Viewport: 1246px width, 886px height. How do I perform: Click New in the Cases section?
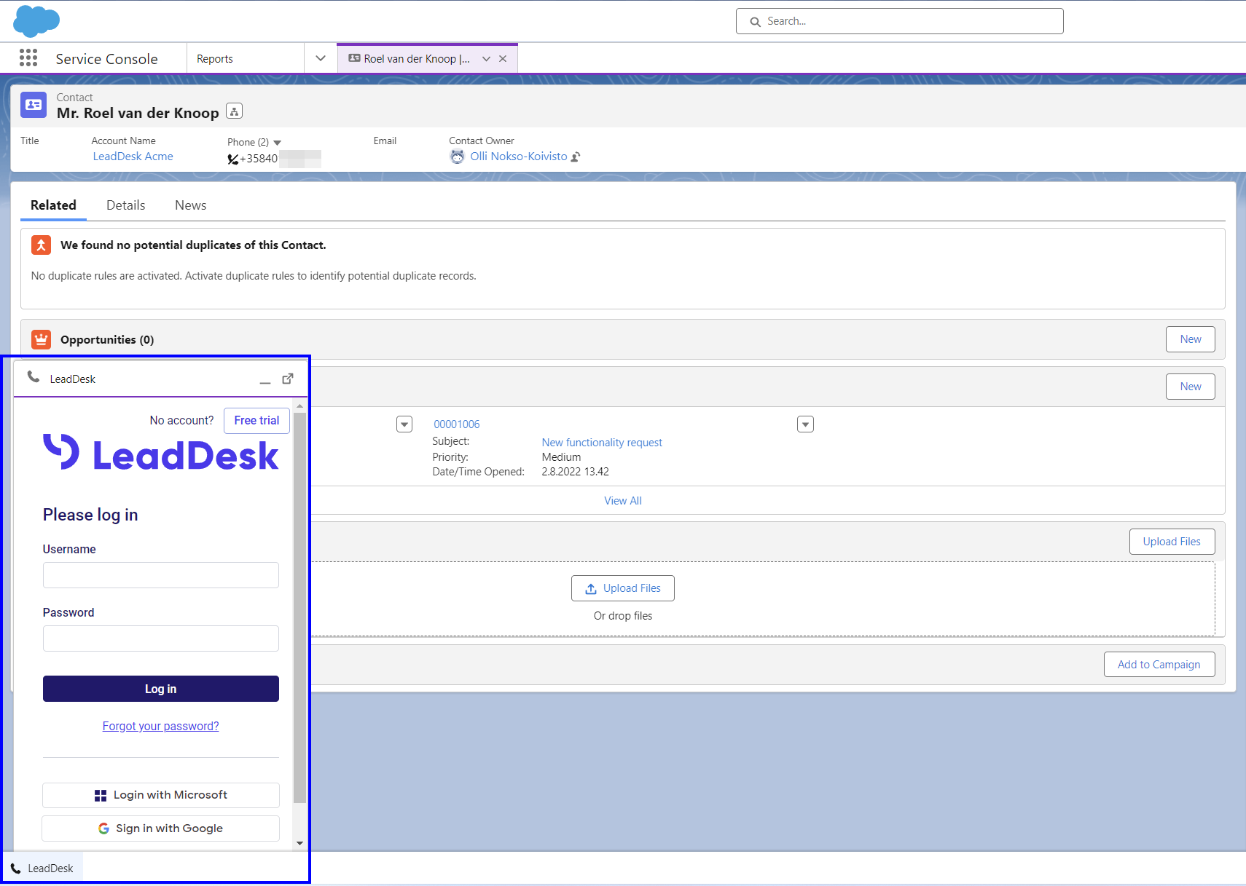pyautogui.click(x=1191, y=387)
